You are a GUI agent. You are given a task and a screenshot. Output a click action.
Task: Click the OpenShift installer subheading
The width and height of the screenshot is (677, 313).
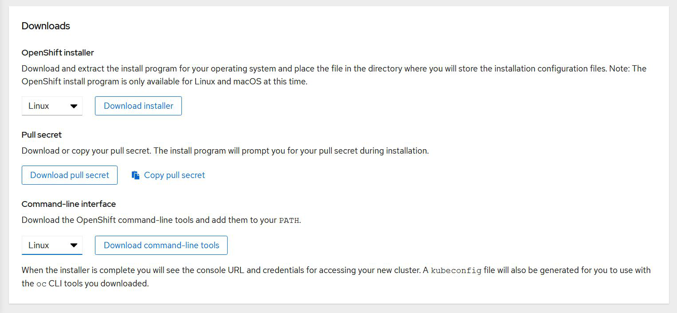coord(58,53)
